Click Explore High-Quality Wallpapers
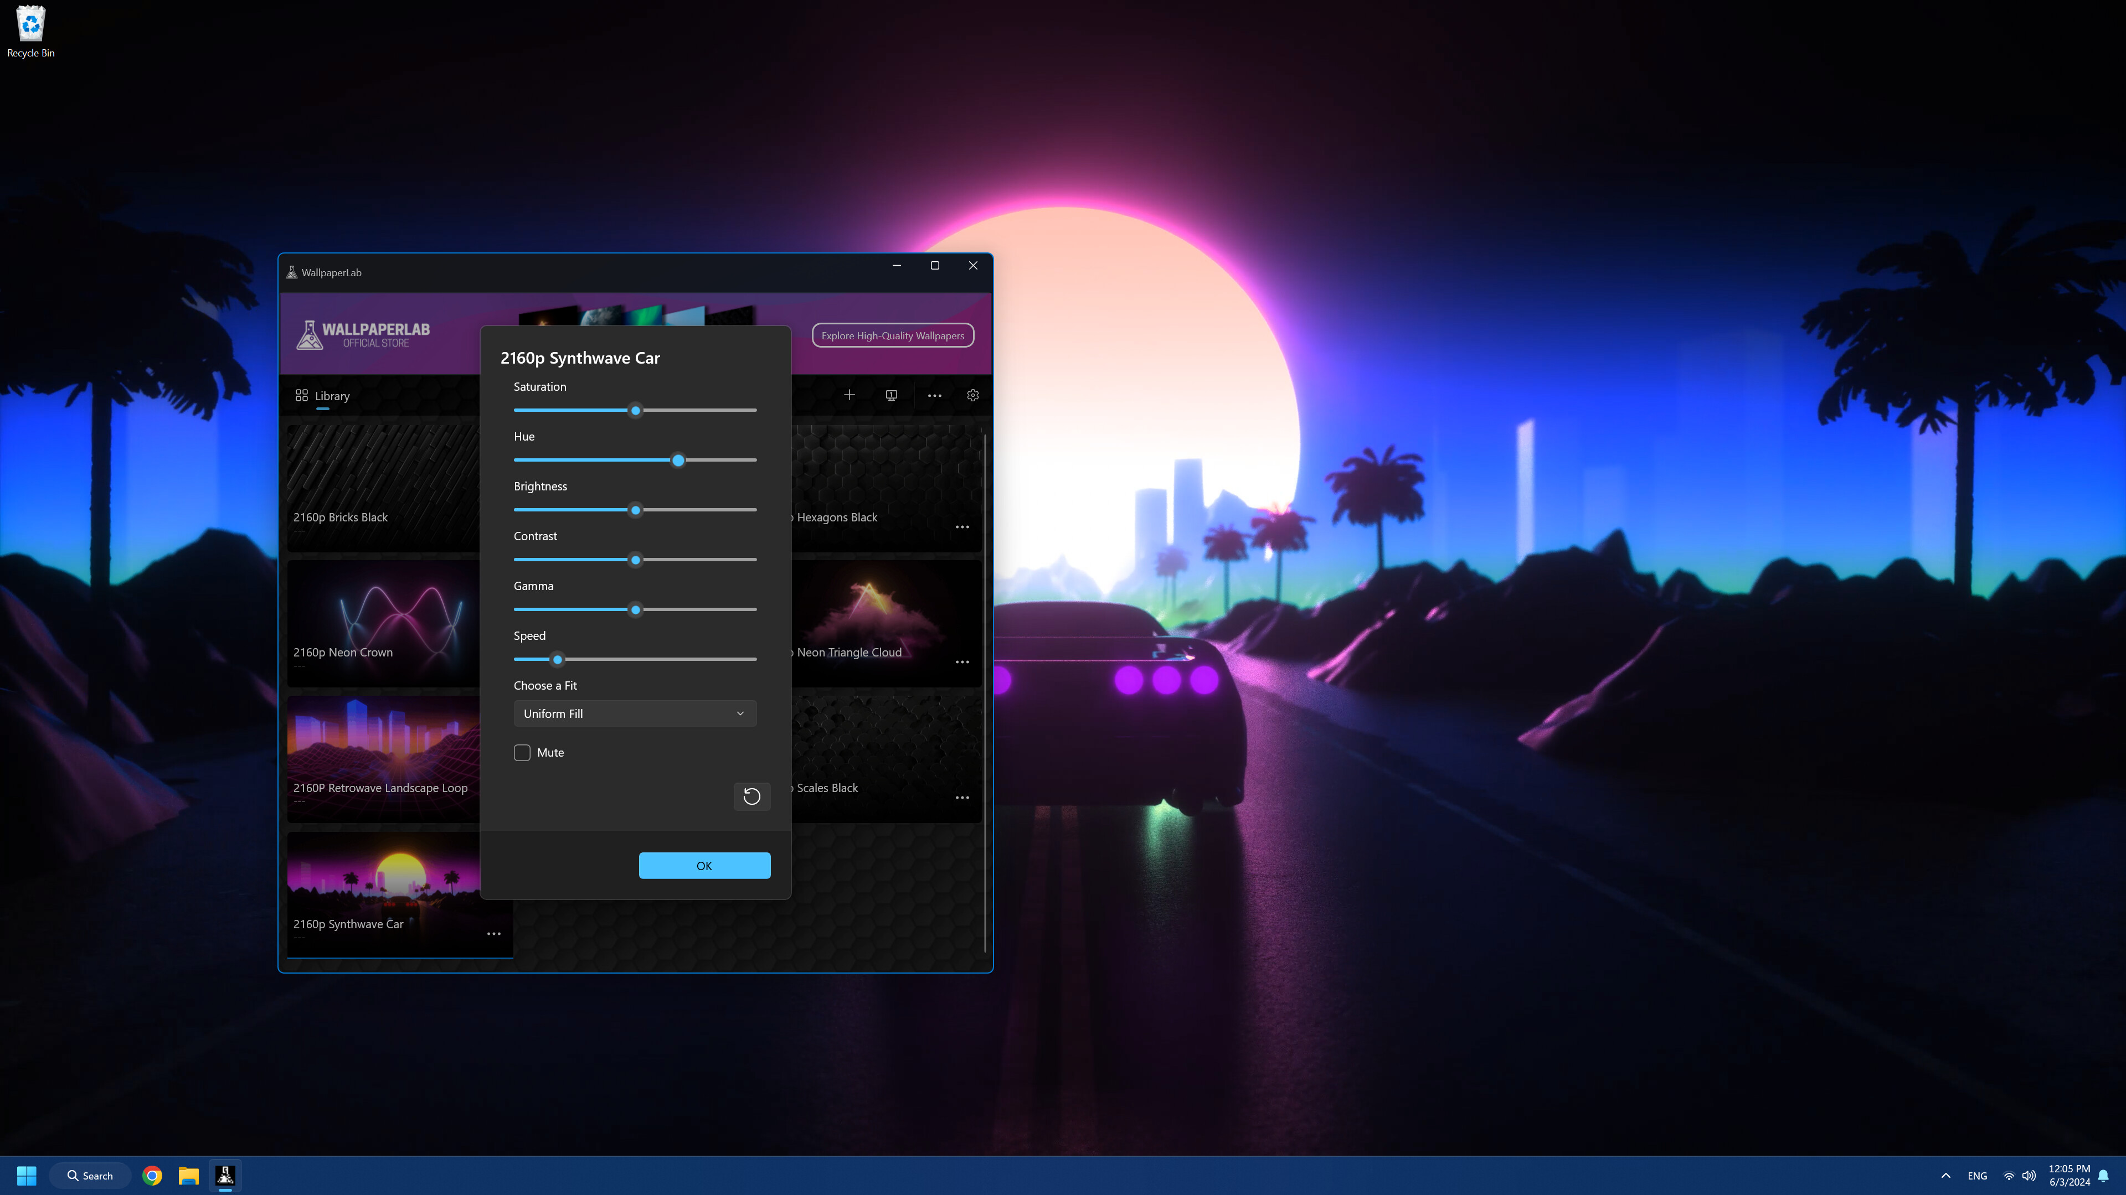2126x1195 pixels. 892,335
